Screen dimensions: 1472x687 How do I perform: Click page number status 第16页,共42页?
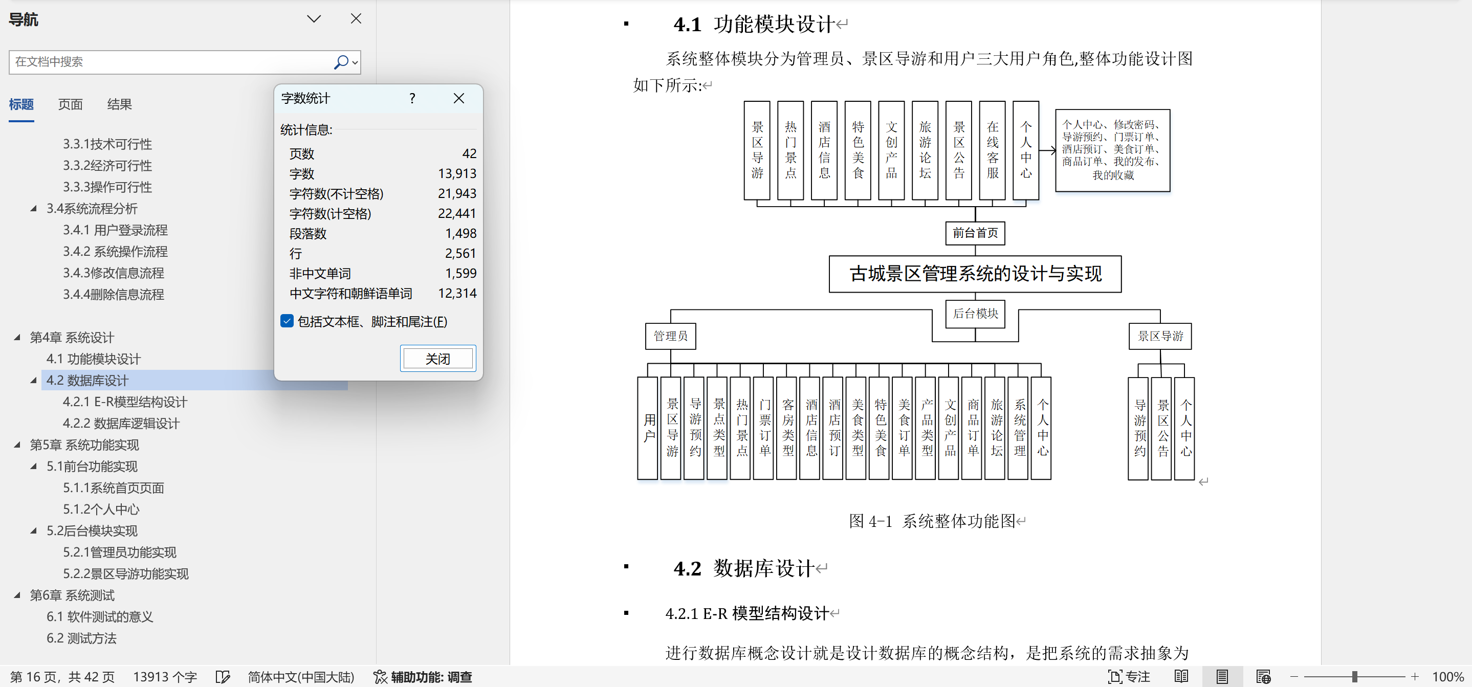coord(62,677)
